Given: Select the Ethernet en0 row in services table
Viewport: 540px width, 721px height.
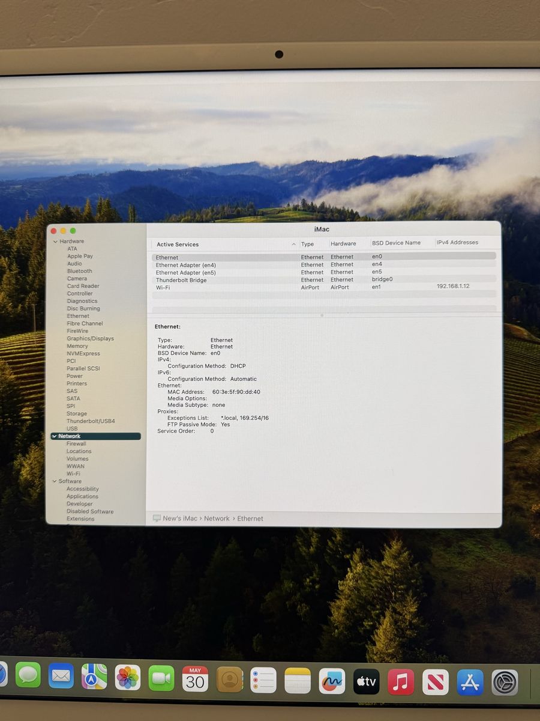Looking at the screenshot, I should (x=324, y=257).
